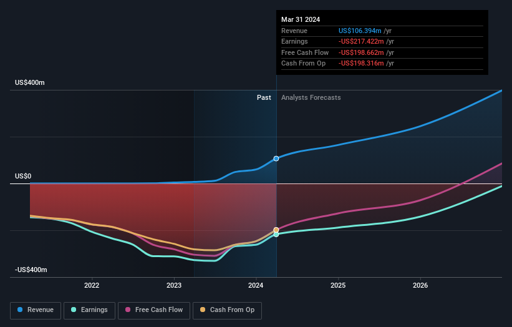The height and width of the screenshot is (327, 512).
Task: Click the -US$217.422m earnings value
Action: coord(361,41)
